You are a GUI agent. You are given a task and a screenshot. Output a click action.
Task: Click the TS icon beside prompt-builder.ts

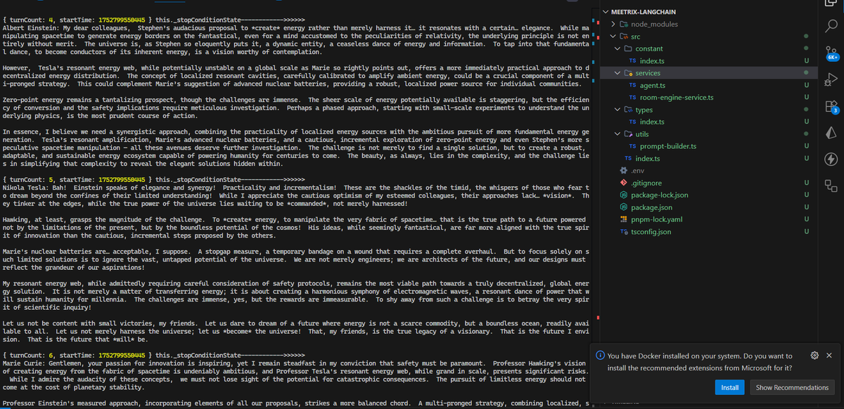[633, 146]
